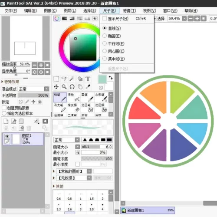
Task: Open the 视图 menu
Action: (149, 11)
